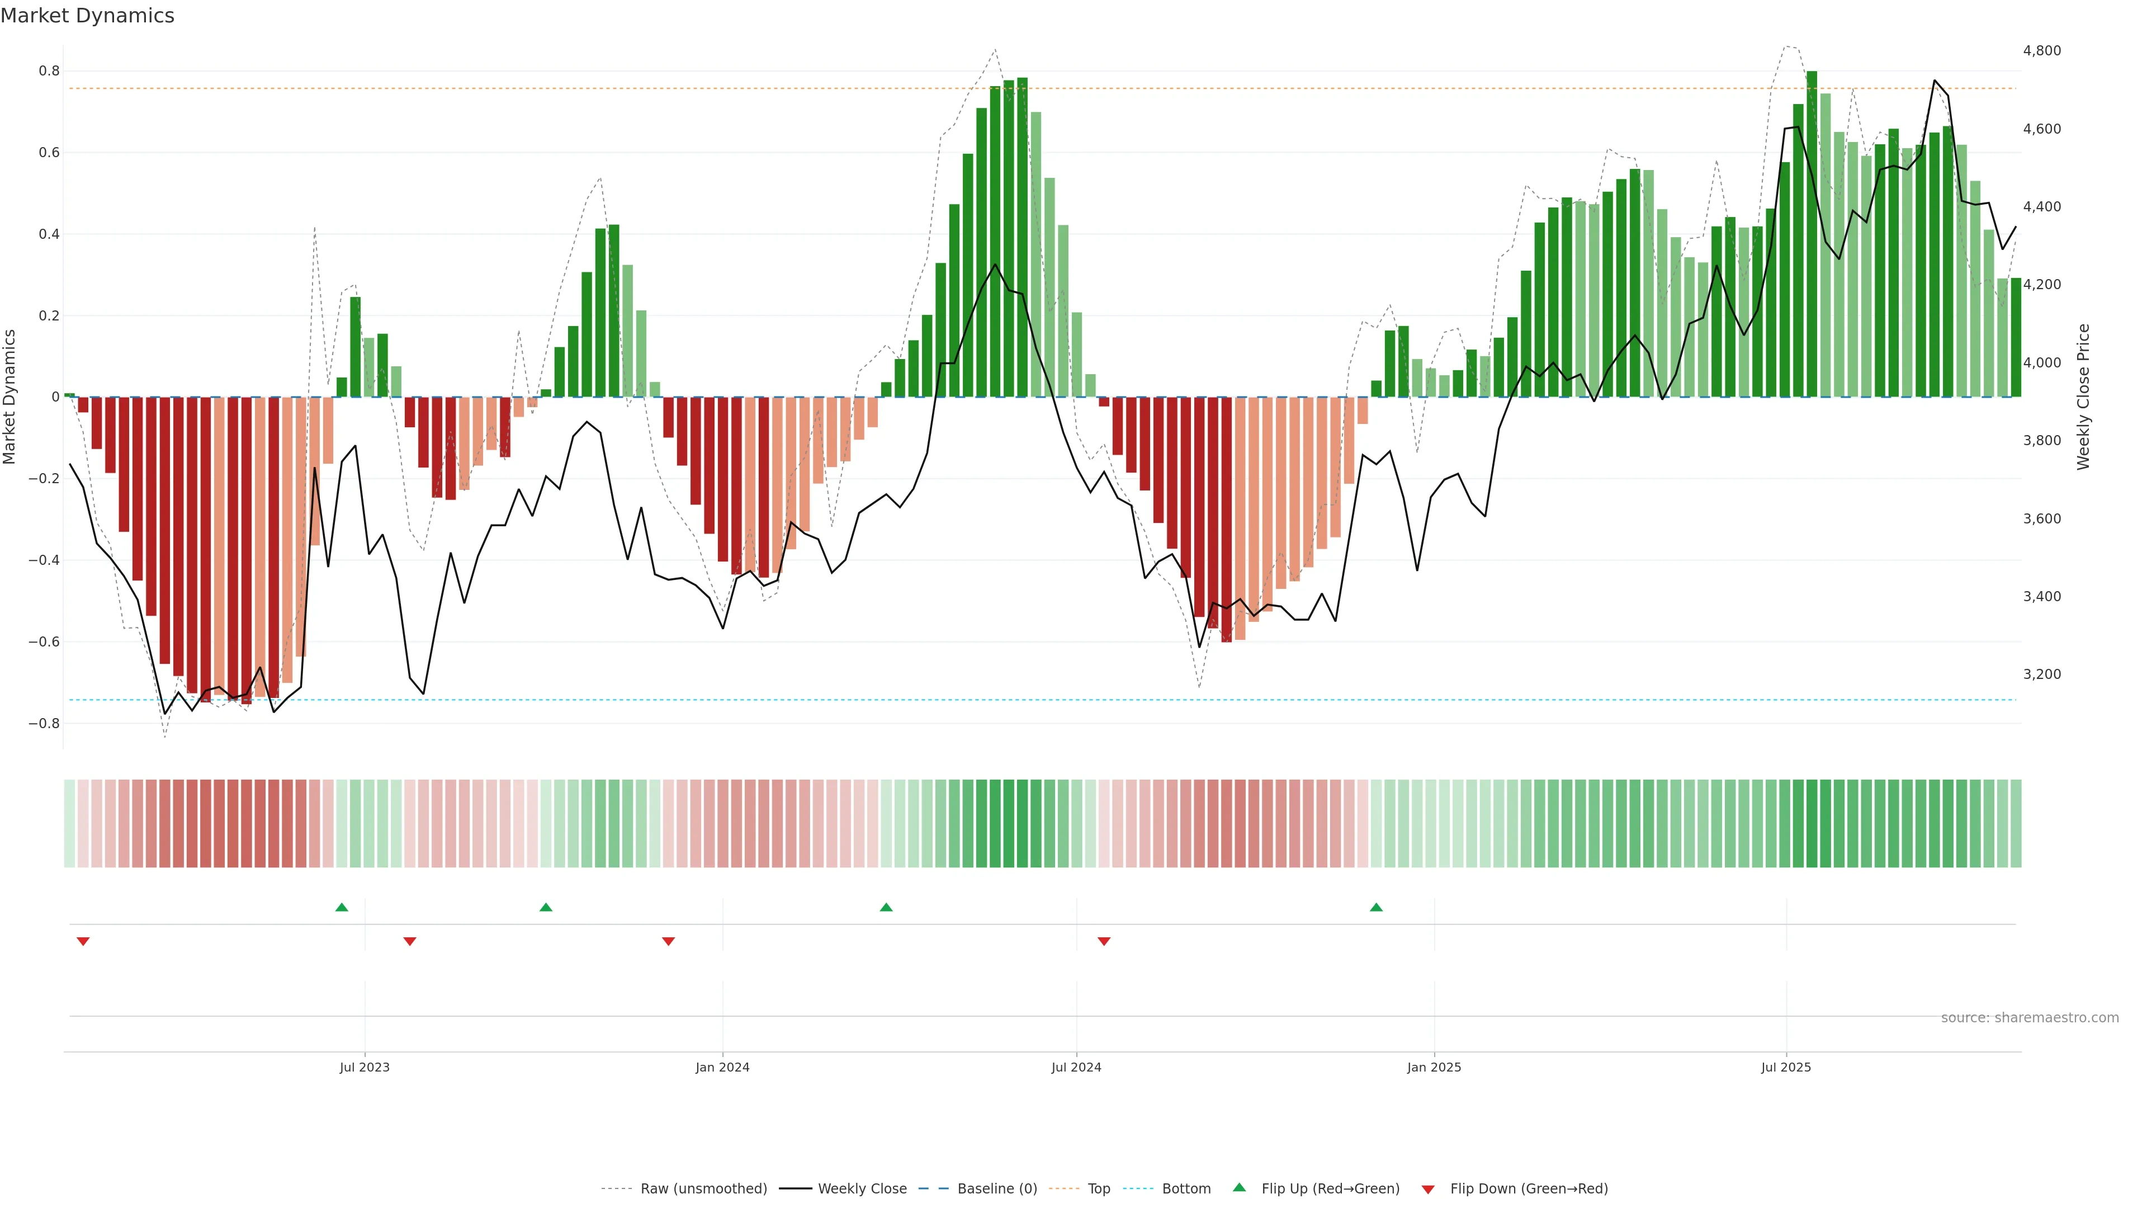
Task: Click the earliest red Flip Down triangle marker
Action: 83,941
